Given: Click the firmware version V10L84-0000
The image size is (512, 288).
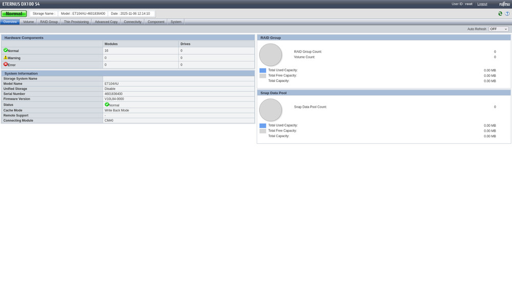Looking at the screenshot, I should (114, 99).
